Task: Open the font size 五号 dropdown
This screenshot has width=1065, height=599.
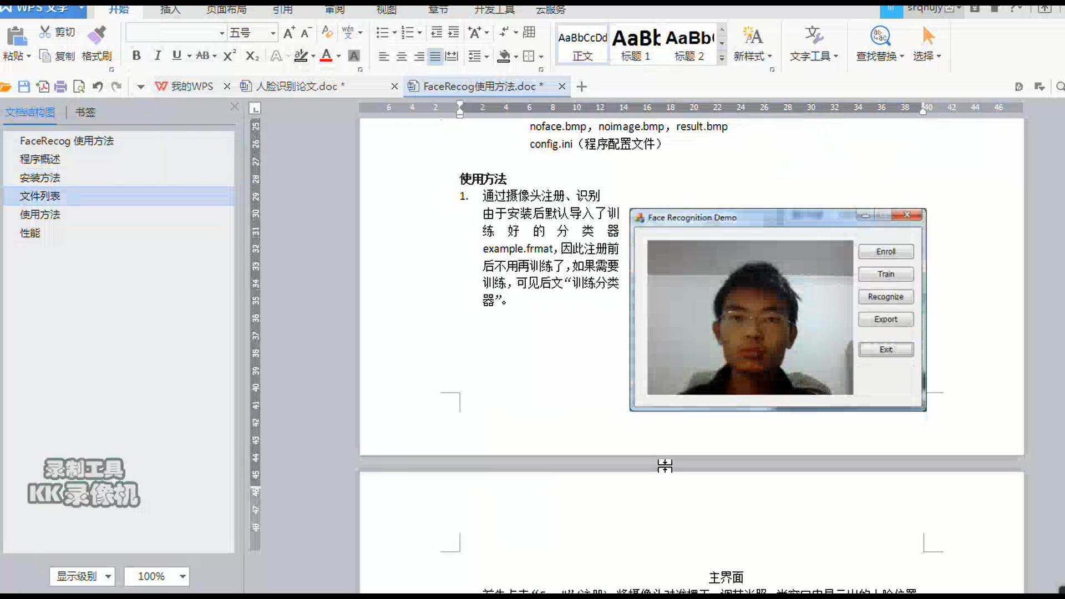Action: [273, 33]
